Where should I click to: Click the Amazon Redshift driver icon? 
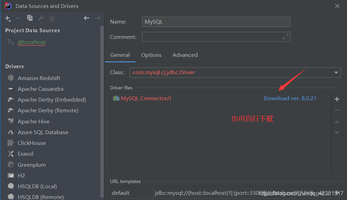pos(11,78)
